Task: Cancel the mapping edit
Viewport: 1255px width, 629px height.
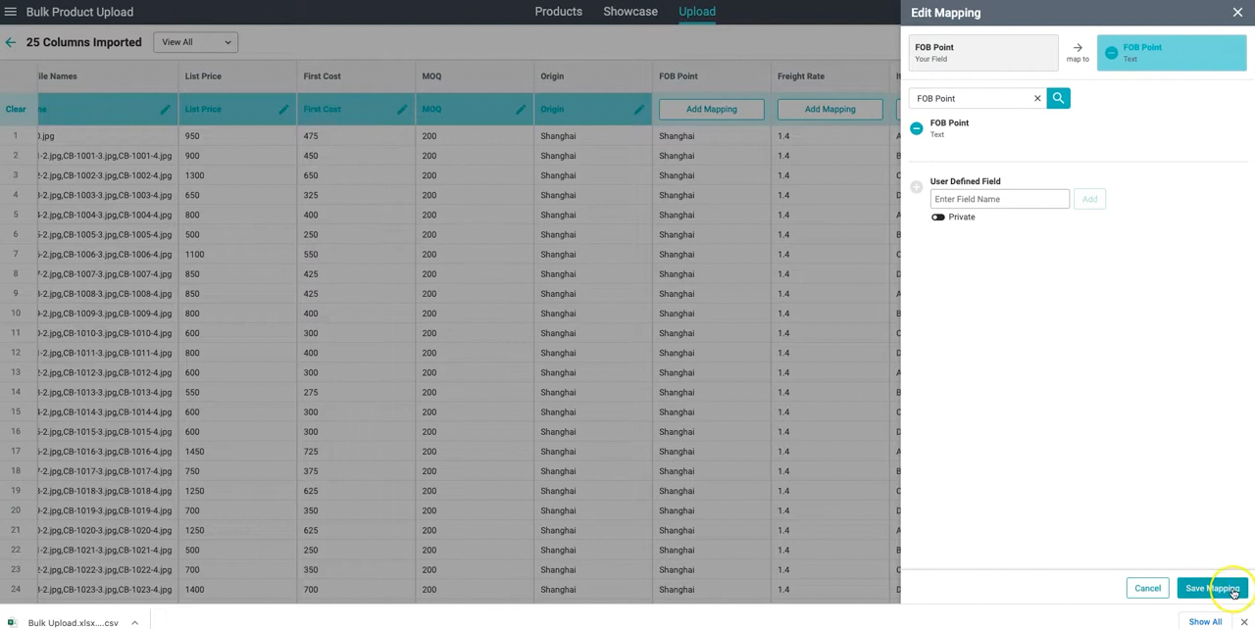Action: 1147,588
